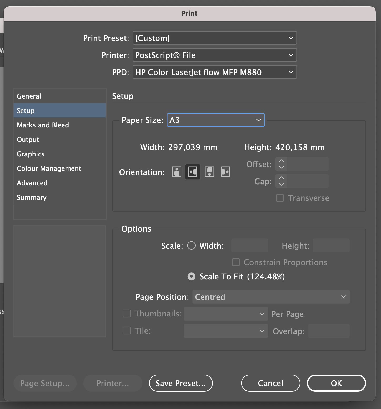Image resolution: width=381 pixels, height=409 pixels.
Task: Enable the Thumbnails checkbox
Action: (x=127, y=314)
